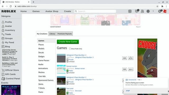Click the search magnifier icon
The height and width of the screenshot is (95, 169).
[x=76, y=11]
